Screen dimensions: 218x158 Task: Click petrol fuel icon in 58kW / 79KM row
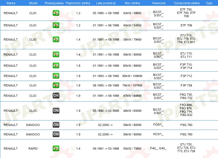56,39
